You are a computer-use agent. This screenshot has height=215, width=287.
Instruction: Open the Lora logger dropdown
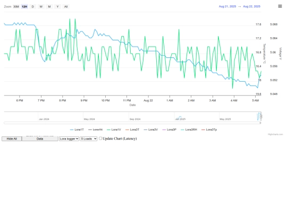(x=69, y=139)
